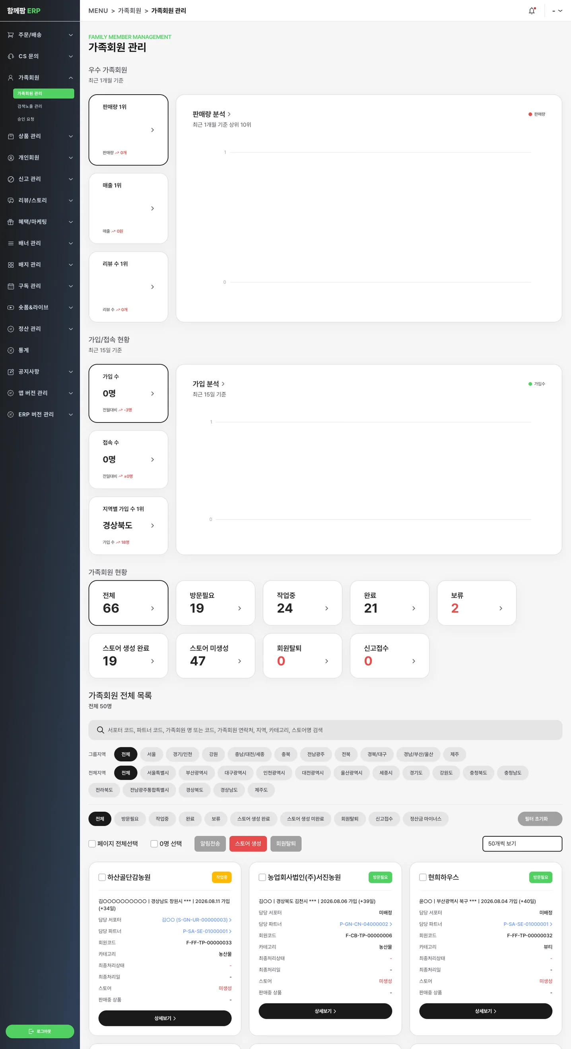Select the 농업회사법인(주)서진농원 card checkbox
The height and width of the screenshot is (1049, 571).
coord(262,877)
